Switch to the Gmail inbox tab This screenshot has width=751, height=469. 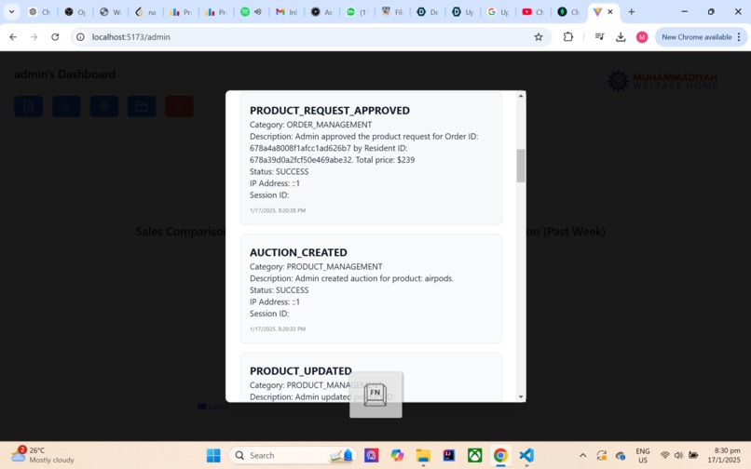tap(286, 12)
